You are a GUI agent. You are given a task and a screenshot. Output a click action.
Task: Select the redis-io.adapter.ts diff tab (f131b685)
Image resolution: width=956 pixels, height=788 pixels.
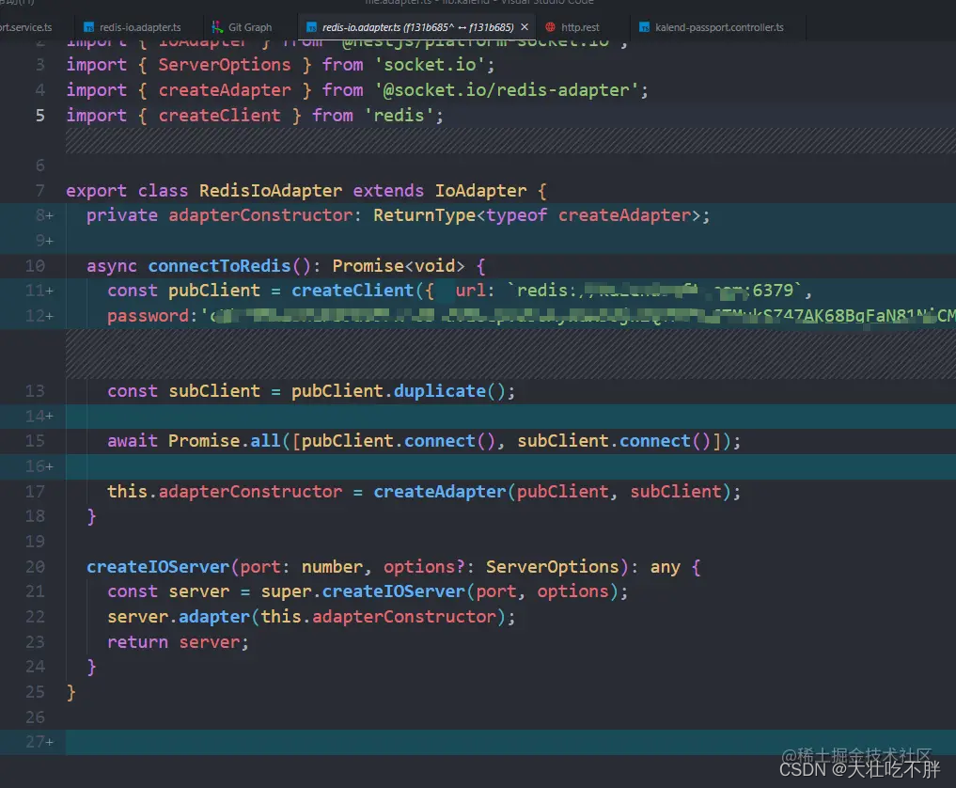point(417,27)
